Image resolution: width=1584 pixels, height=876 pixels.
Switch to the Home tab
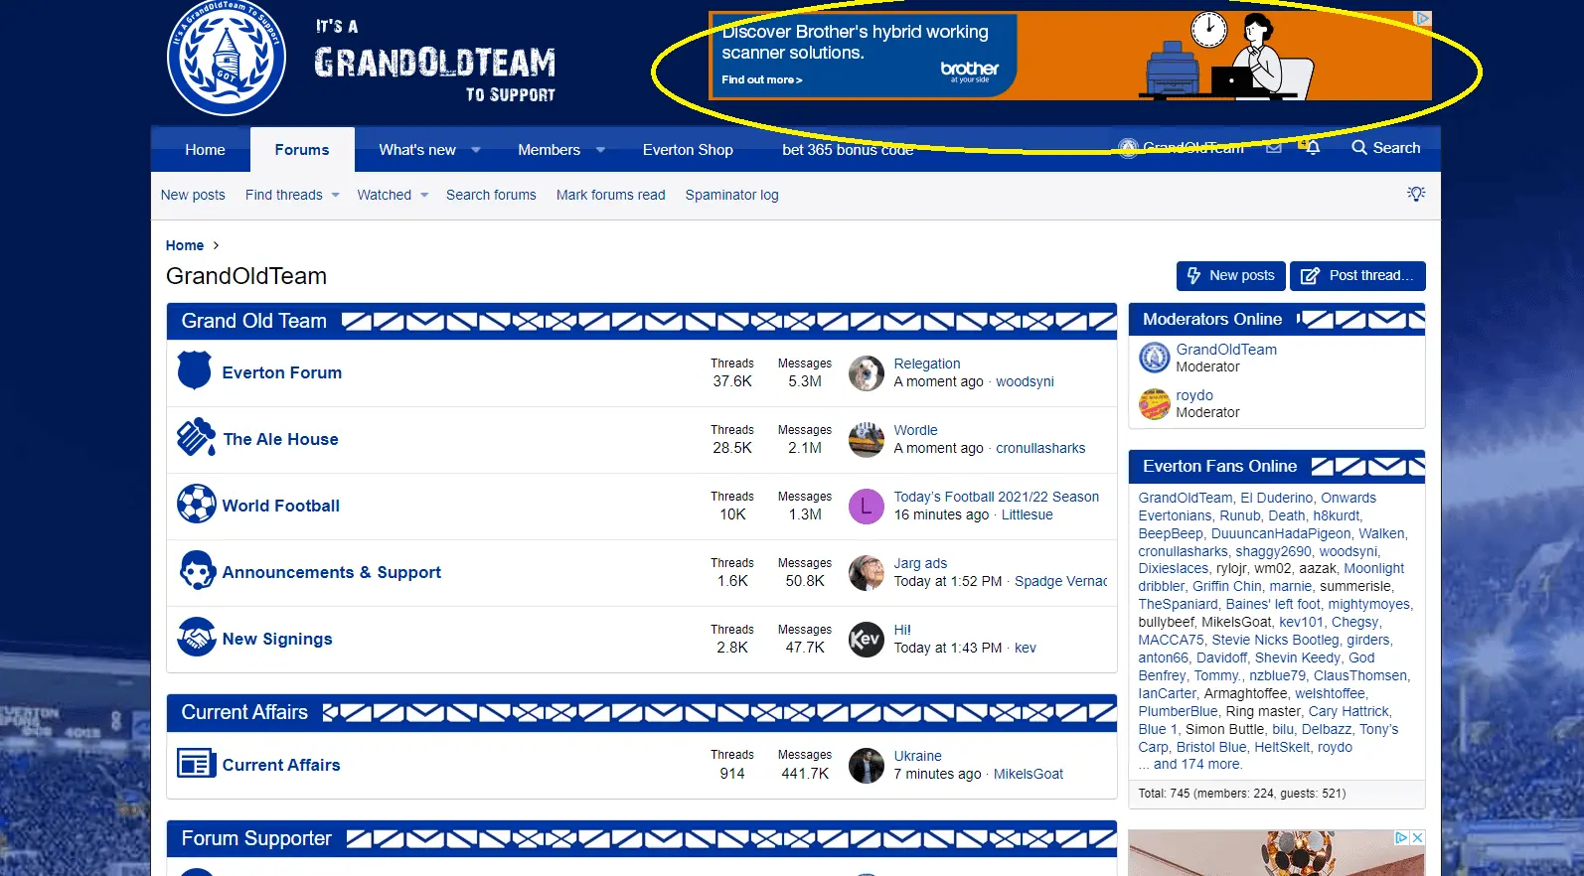tap(205, 150)
